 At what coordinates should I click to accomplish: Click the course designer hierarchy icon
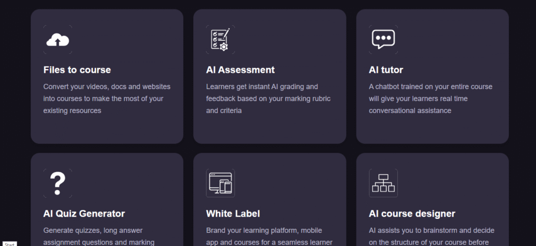[383, 183]
